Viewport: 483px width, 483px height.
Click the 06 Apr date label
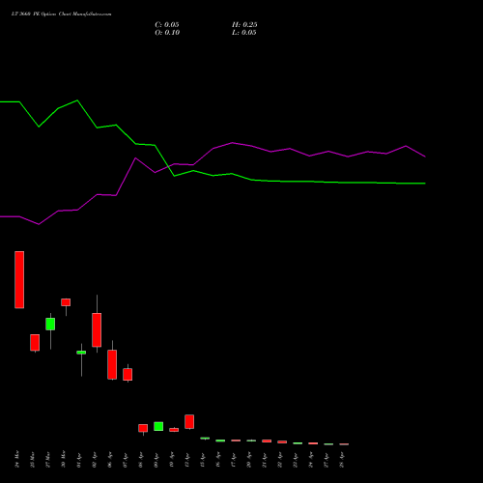tap(110, 460)
